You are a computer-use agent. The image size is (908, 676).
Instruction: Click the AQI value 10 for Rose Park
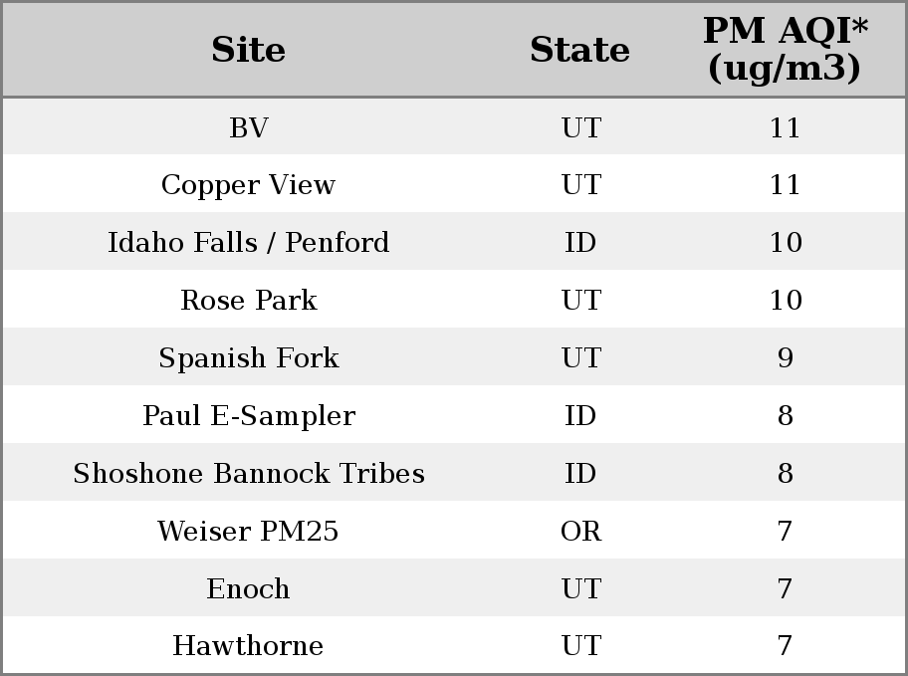click(x=786, y=300)
